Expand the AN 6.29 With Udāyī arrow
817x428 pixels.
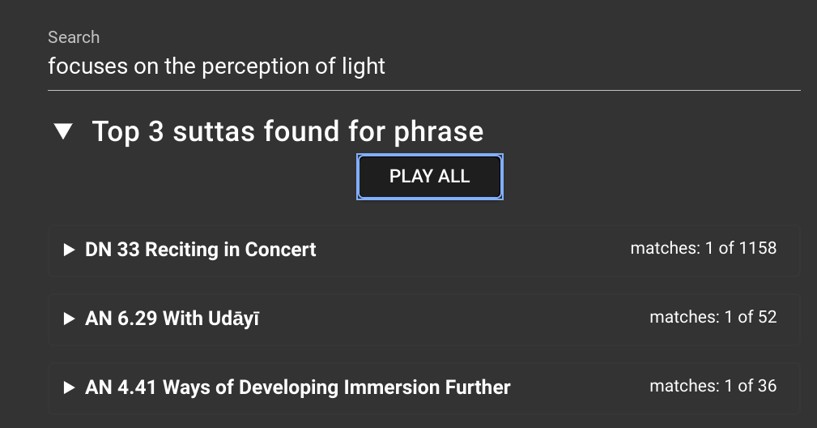(69, 319)
